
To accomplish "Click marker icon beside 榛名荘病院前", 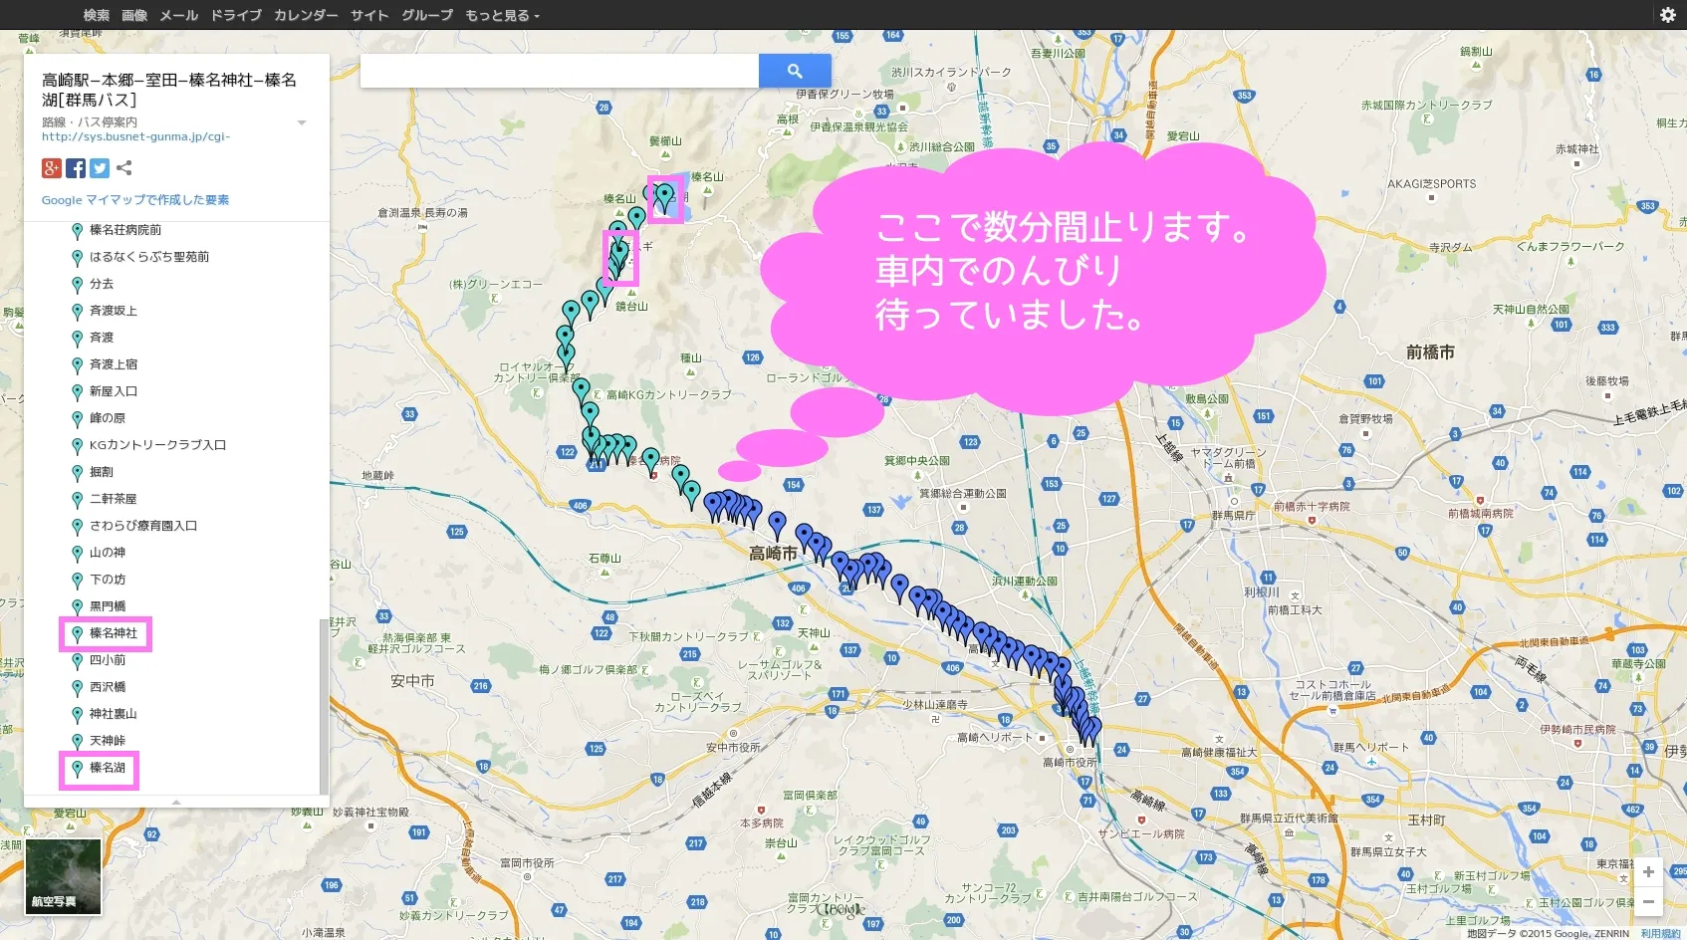I will click(77, 231).
